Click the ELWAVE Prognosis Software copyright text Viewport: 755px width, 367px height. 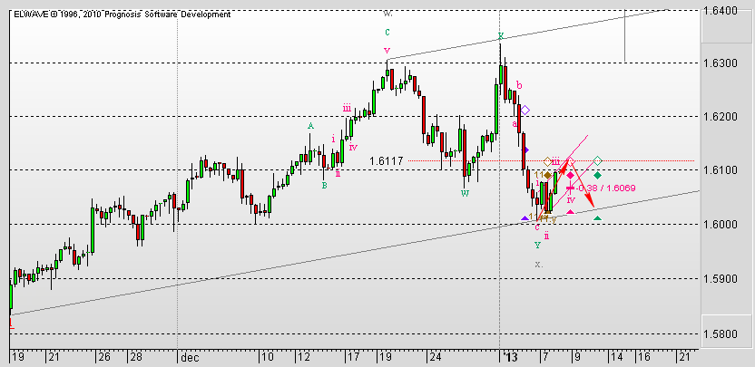click(123, 14)
